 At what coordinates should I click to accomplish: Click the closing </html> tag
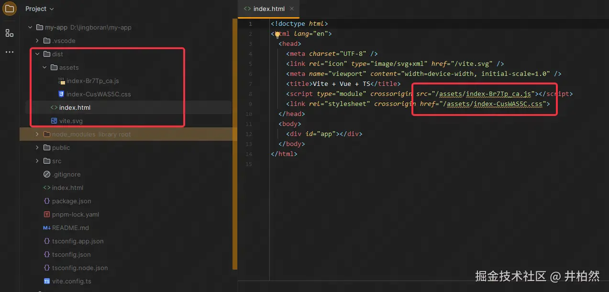[284, 154]
